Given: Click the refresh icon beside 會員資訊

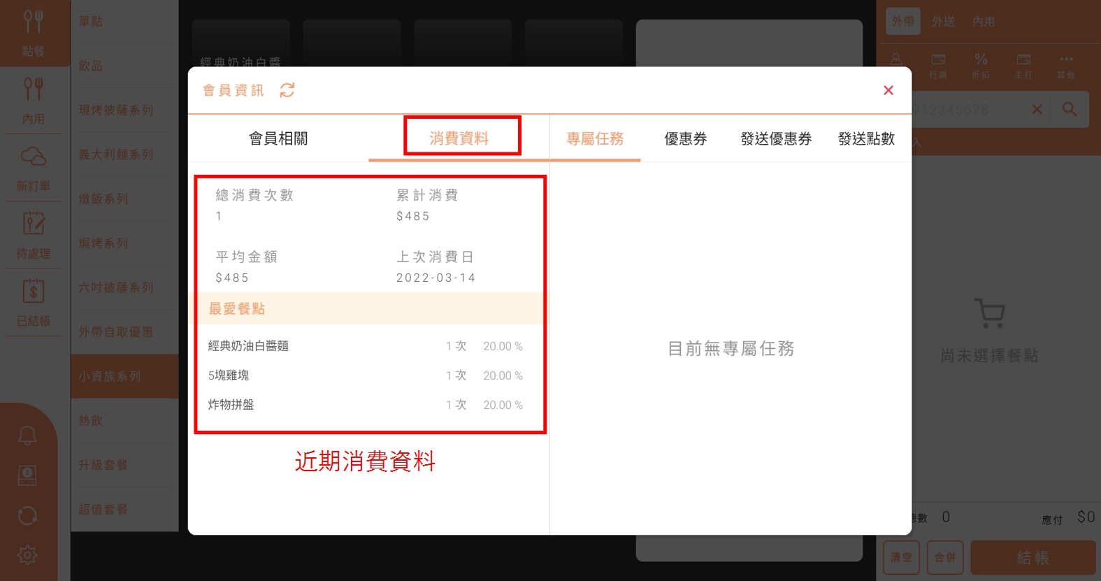Looking at the screenshot, I should 287,90.
